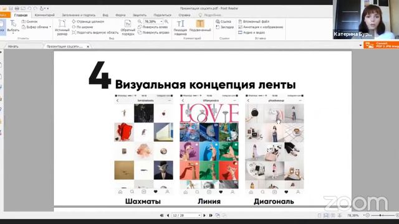Open the document tab list dropdown arrow

tap(360, 45)
